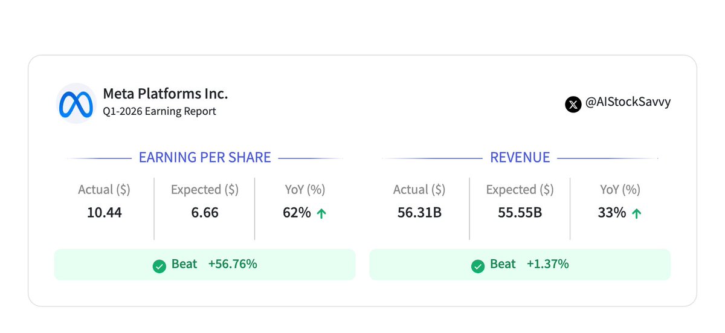Click the Meta Platforms infinity logo
The image size is (725, 333).
click(x=76, y=103)
